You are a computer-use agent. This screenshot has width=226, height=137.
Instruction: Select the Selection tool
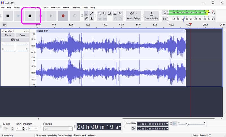(86, 13)
